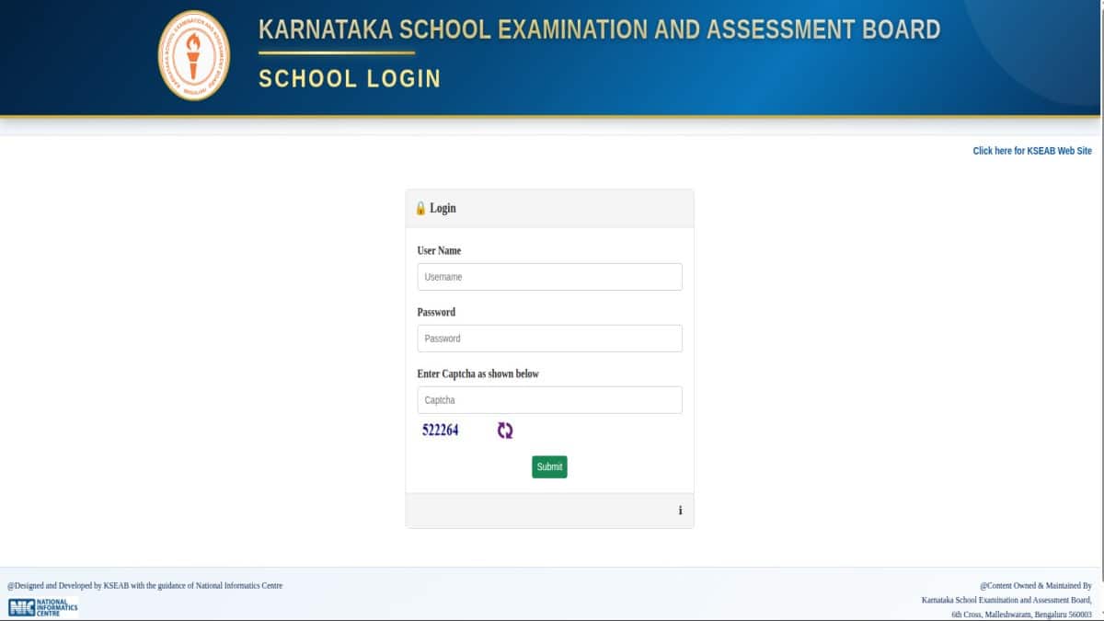Click 'Enter Captcha as shown below' label
This screenshot has height=621, width=1104.
click(x=477, y=374)
